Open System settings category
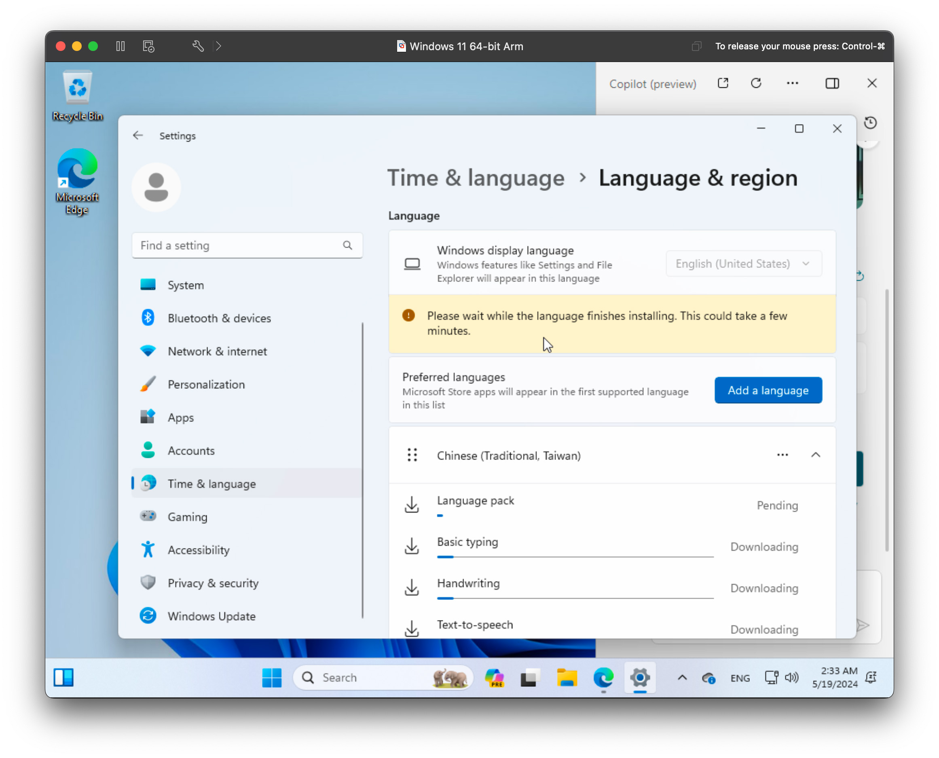939x758 pixels. pyautogui.click(x=246, y=285)
